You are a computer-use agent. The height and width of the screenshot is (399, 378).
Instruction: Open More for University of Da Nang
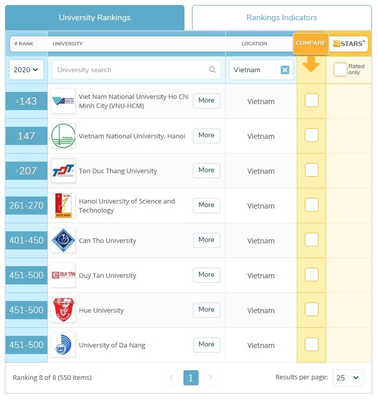pyautogui.click(x=207, y=345)
